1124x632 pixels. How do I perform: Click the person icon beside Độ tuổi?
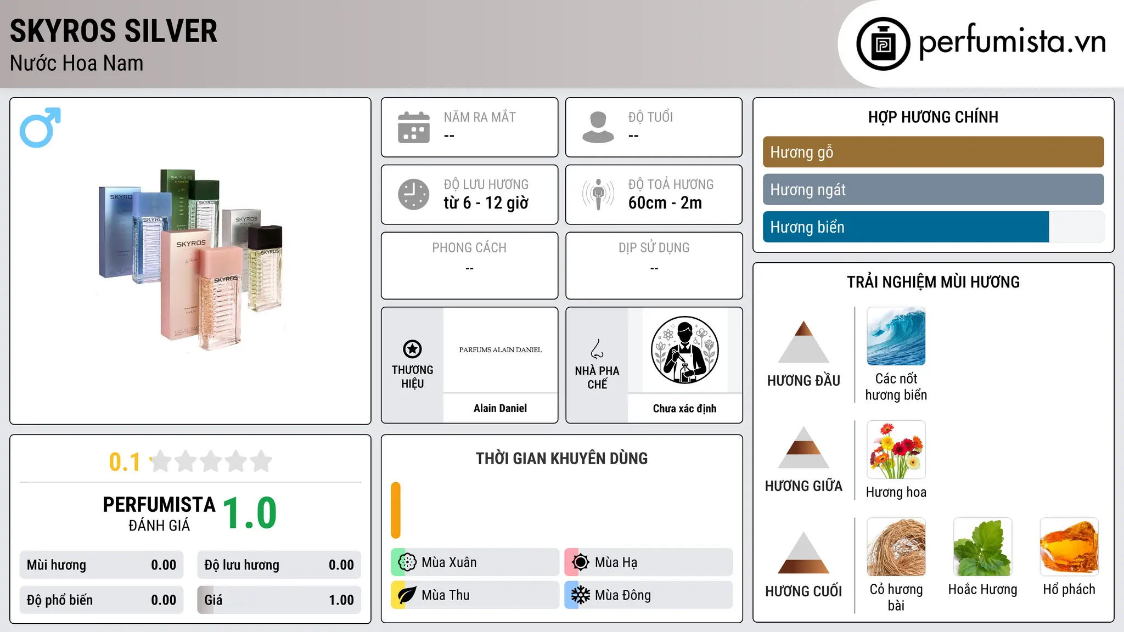[x=598, y=127]
